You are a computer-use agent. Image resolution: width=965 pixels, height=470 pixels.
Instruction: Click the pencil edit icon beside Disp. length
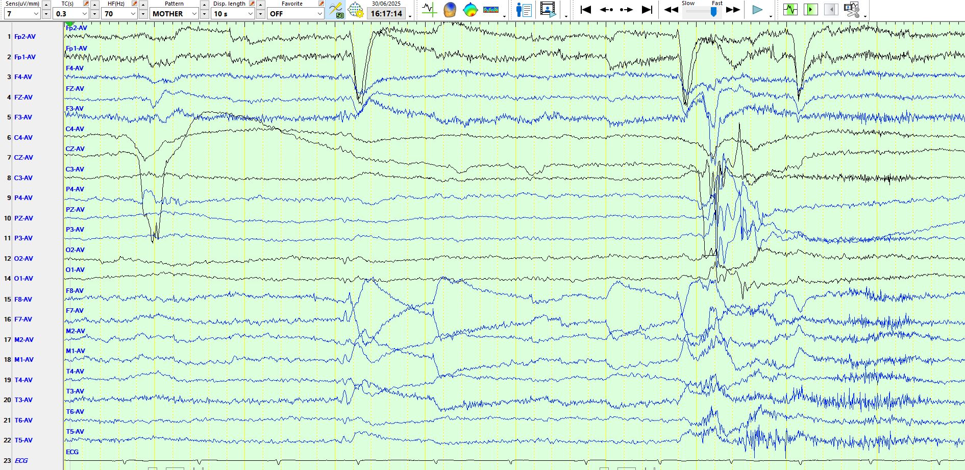[x=252, y=4]
